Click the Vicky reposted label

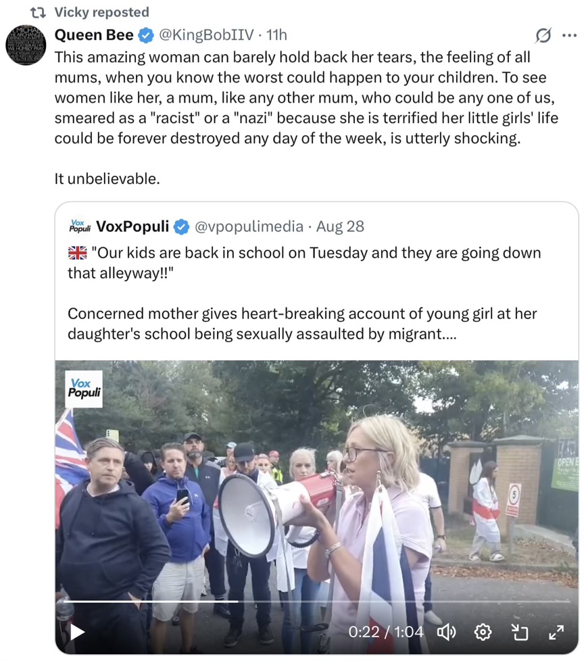click(x=101, y=12)
